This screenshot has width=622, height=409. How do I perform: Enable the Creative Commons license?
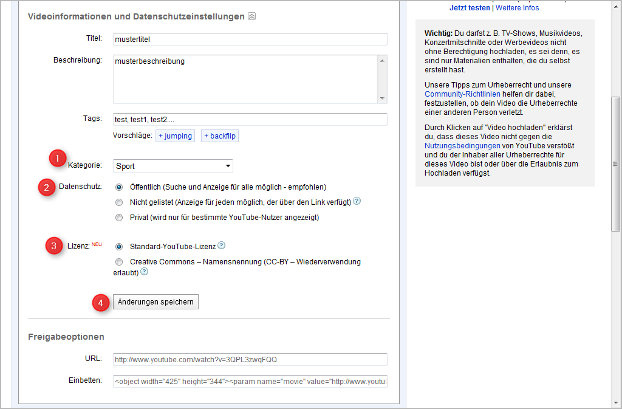pyautogui.click(x=118, y=261)
